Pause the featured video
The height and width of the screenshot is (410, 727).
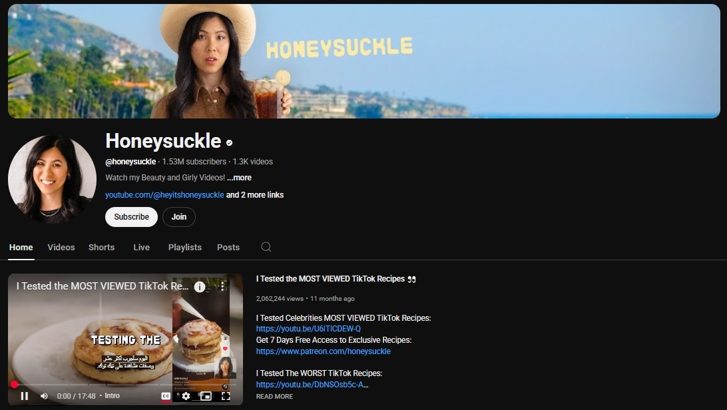point(25,395)
